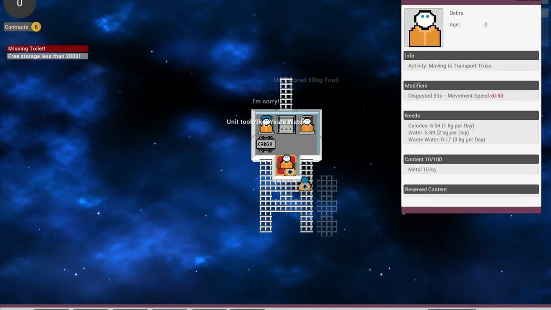
Task: Select the blue-capped crew member in top-left bed
Action: point(266,124)
